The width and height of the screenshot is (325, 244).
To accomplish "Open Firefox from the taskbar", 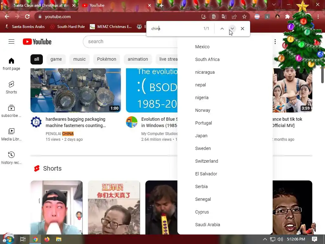I will pyautogui.click(x=47, y=239).
